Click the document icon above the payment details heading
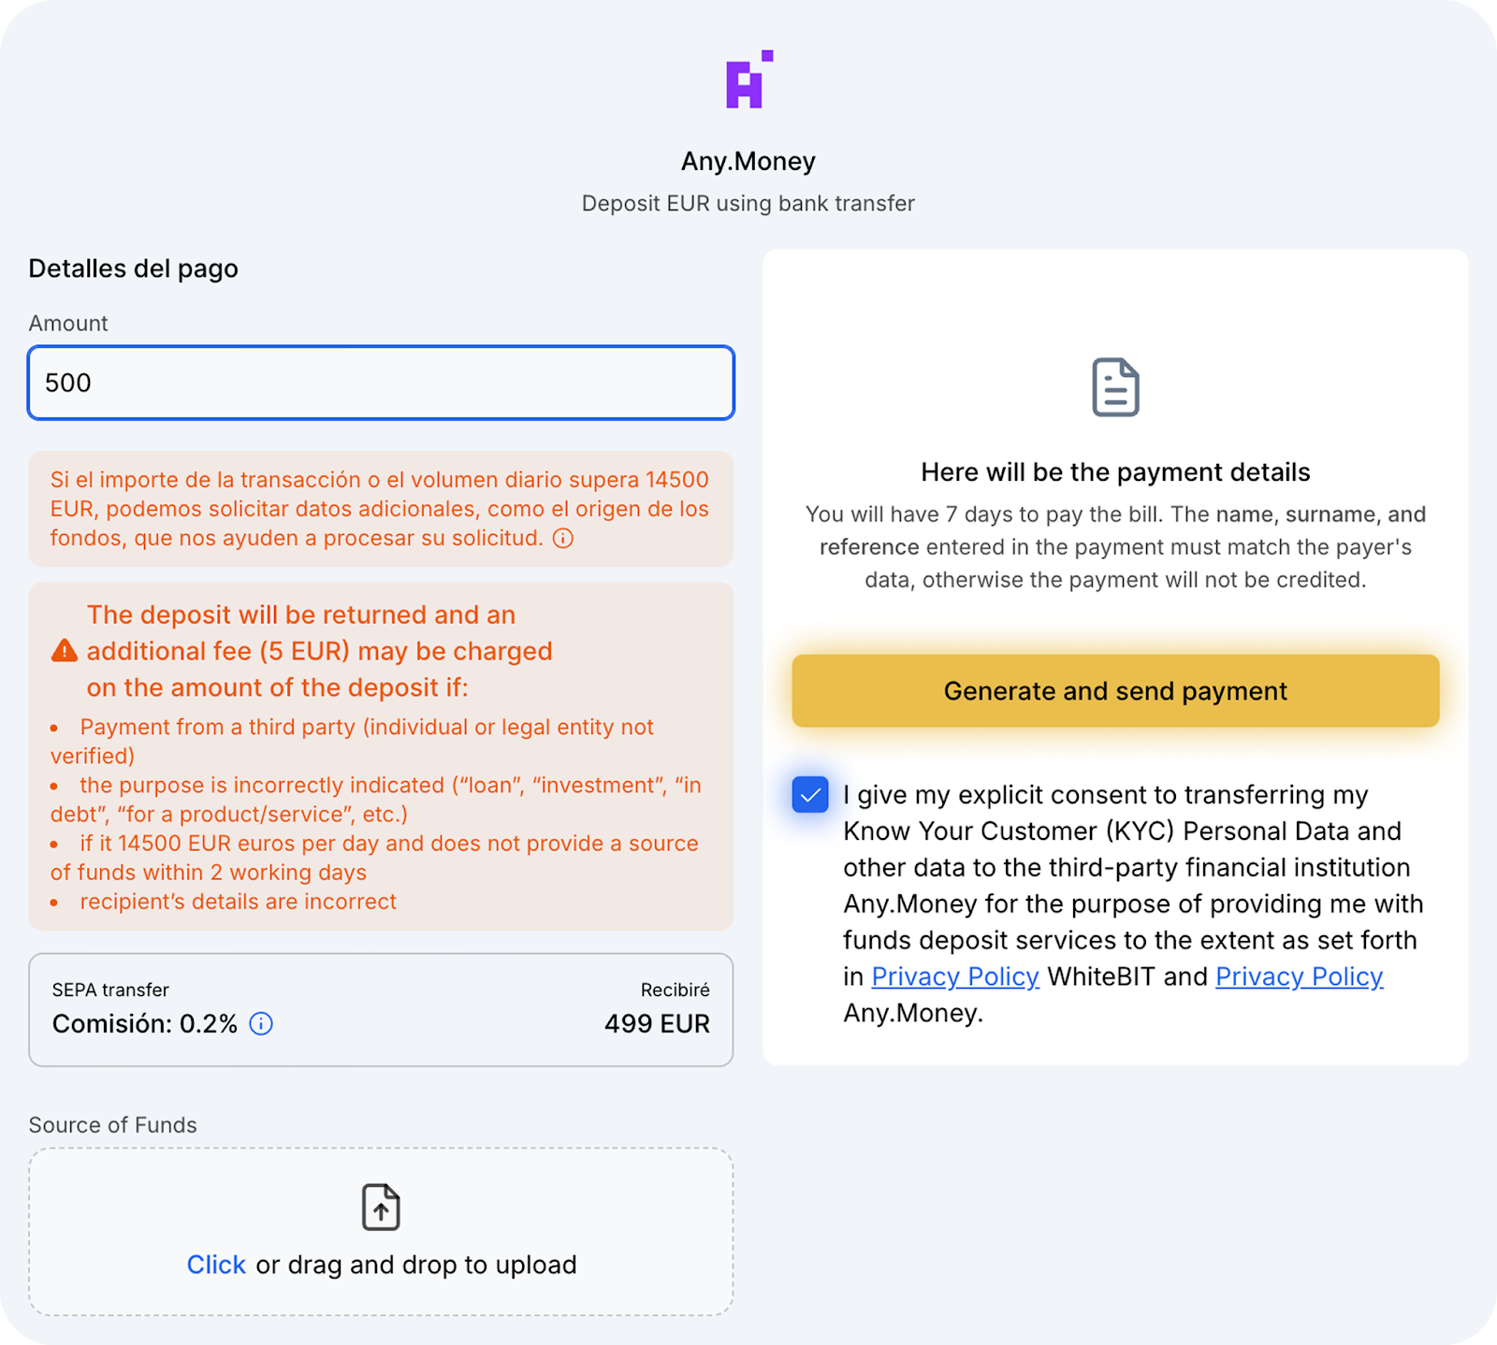This screenshot has width=1497, height=1345. (x=1115, y=387)
